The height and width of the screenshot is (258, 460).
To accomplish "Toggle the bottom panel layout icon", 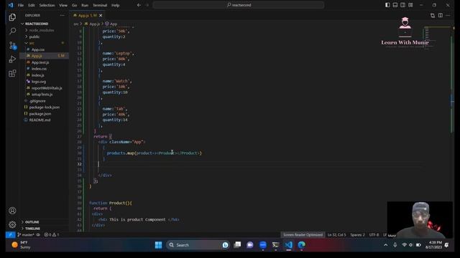I will tap(395, 5).
